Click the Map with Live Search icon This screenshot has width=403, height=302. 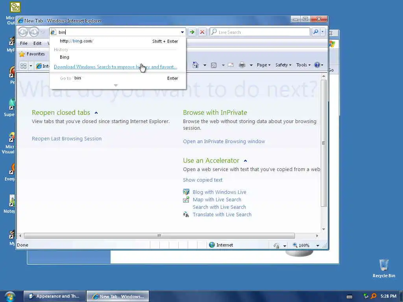(186, 199)
